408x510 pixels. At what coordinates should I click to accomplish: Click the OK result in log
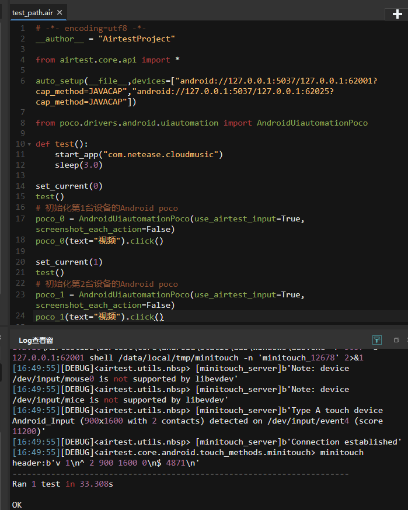17,505
